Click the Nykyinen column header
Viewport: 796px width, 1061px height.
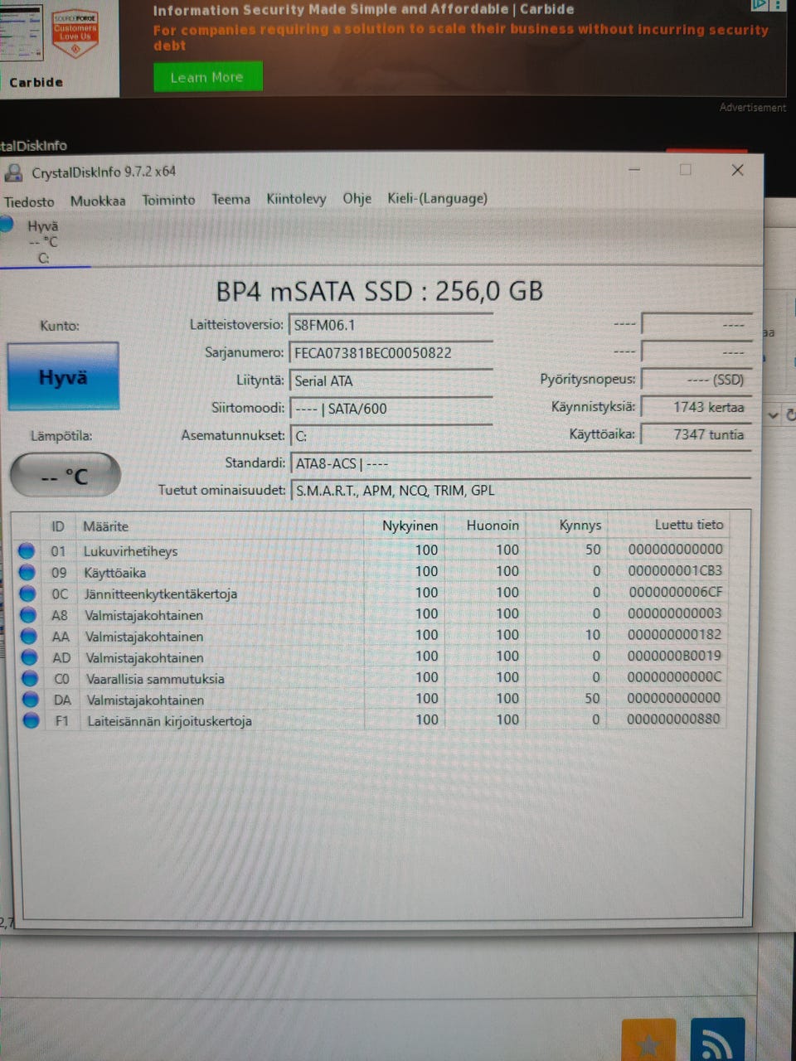pos(405,526)
